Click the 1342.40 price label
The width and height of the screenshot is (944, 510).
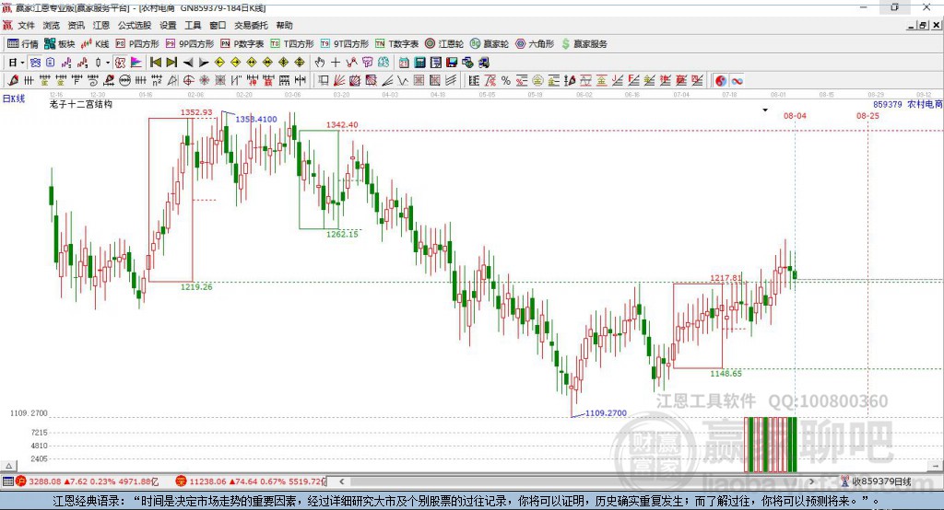342,125
